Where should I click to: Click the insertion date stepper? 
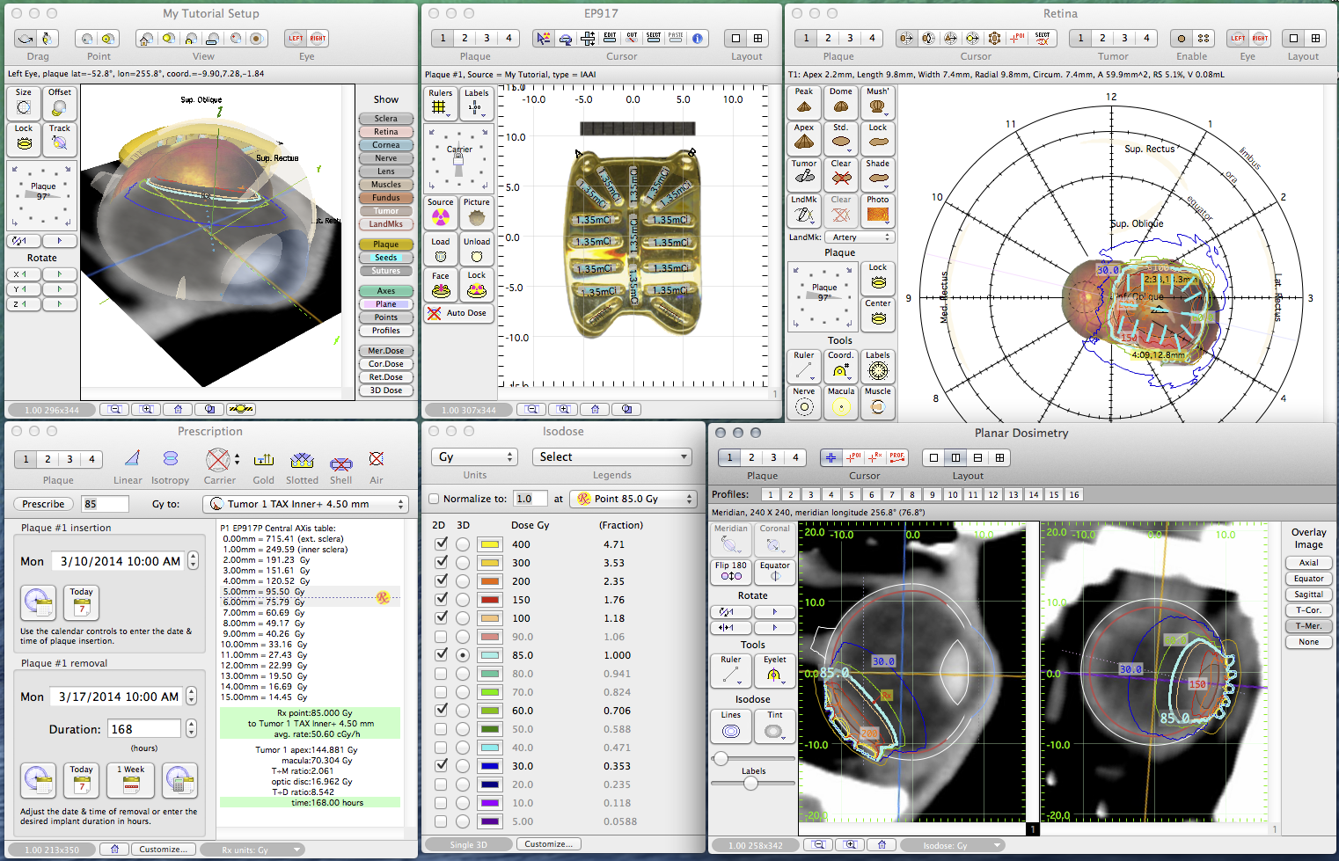pos(194,561)
